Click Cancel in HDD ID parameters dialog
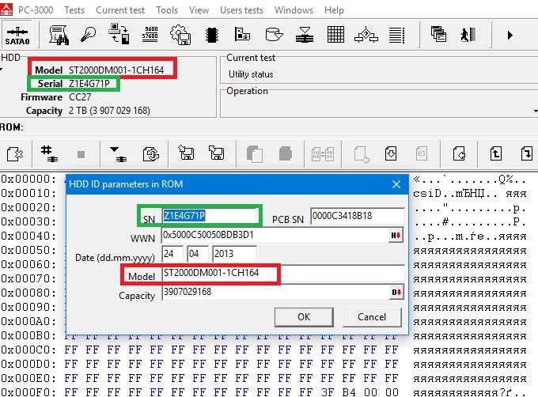This screenshot has height=397, width=538. (372, 317)
